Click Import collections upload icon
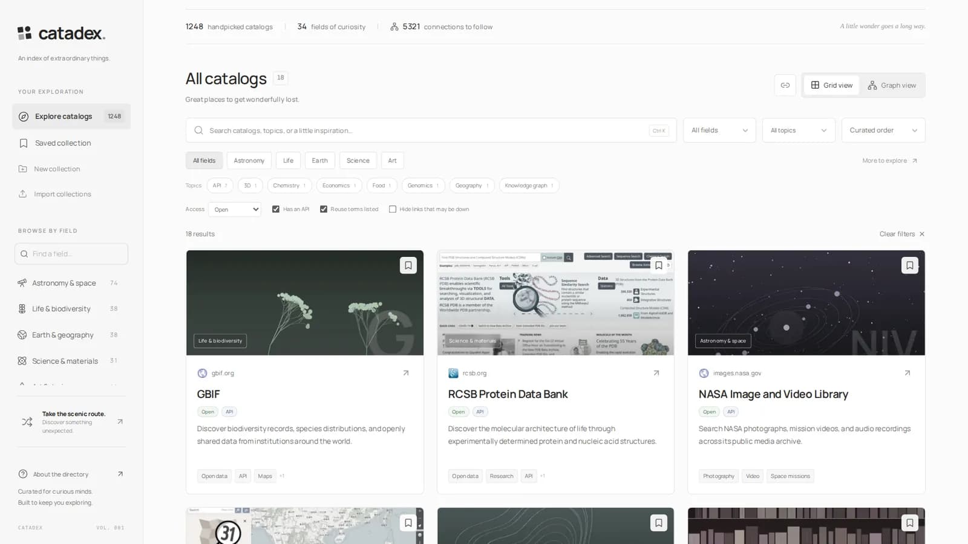Viewport: 968px width, 544px height. (23, 194)
